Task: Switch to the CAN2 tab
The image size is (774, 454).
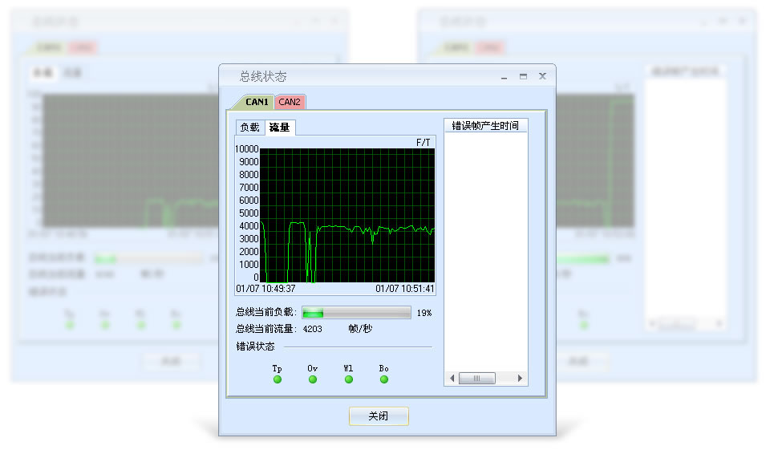Action: [290, 102]
